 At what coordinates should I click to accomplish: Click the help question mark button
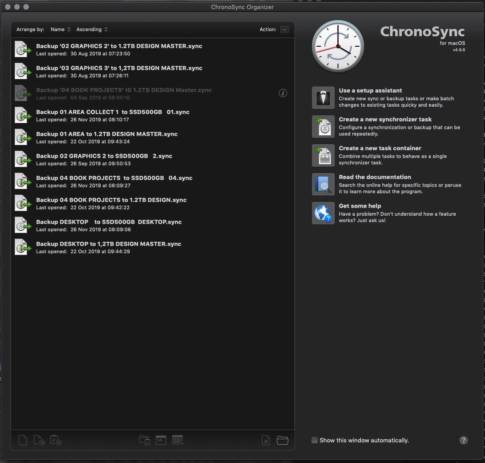(x=463, y=441)
